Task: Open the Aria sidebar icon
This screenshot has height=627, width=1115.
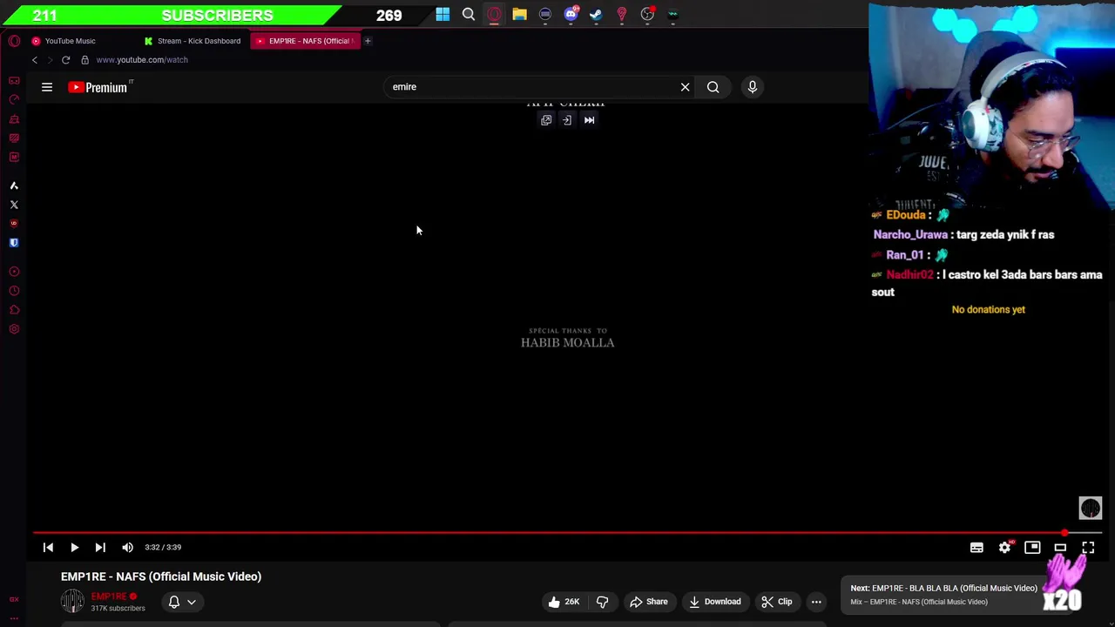Action: [x=14, y=185]
